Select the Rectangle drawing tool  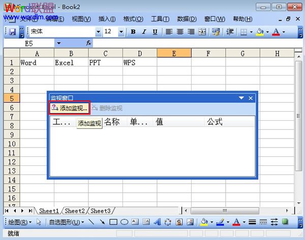pos(113,222)
